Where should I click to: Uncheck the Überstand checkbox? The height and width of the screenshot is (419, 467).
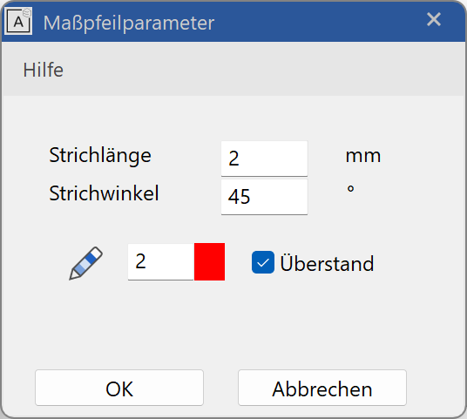click(x=263, y=262)
